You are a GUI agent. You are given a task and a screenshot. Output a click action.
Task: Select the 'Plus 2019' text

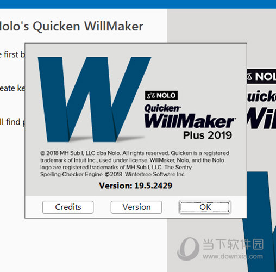[x=208, y=135]
